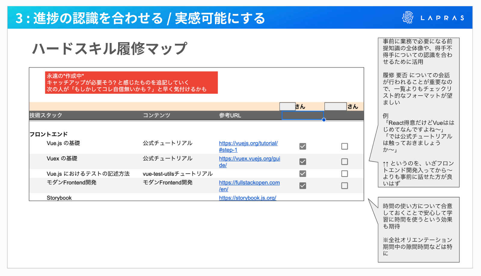Check the second person's モダンFrontend開発 checkbox
This screenshot has height=276, width=481.
345,186
